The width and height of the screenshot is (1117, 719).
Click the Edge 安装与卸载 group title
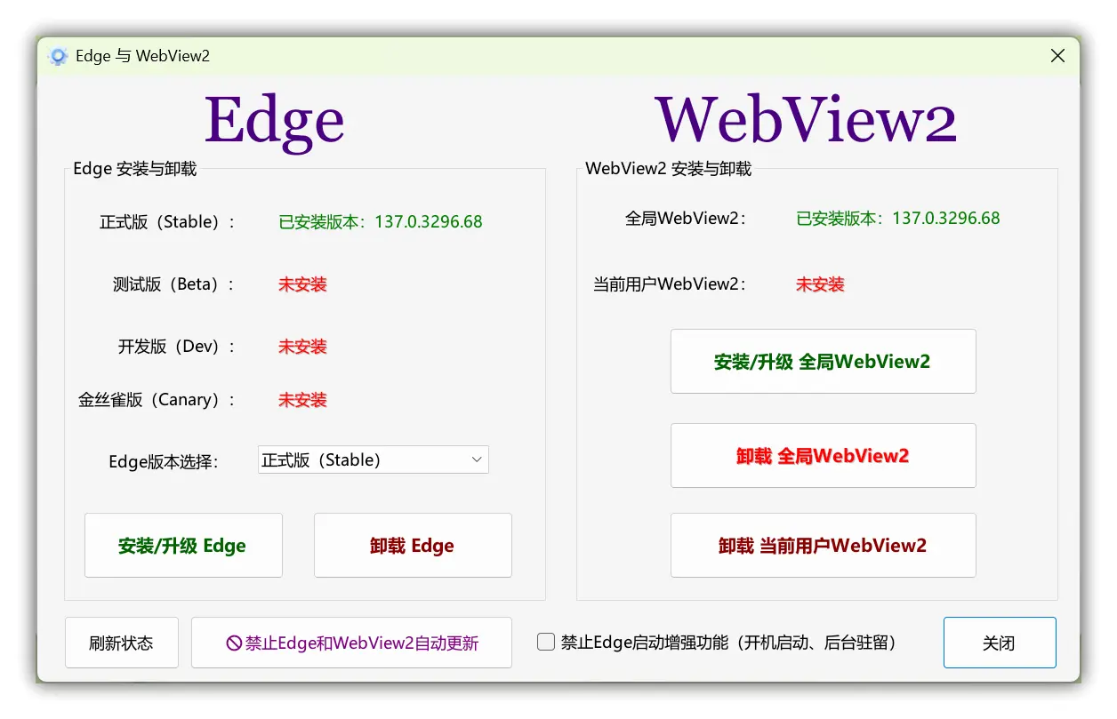(x=135, y=169)
